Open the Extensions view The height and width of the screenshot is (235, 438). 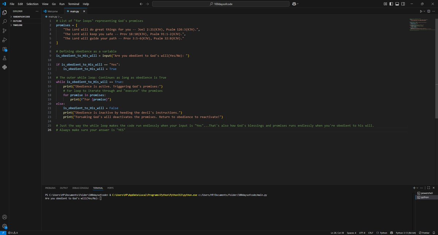coord(4,49)
